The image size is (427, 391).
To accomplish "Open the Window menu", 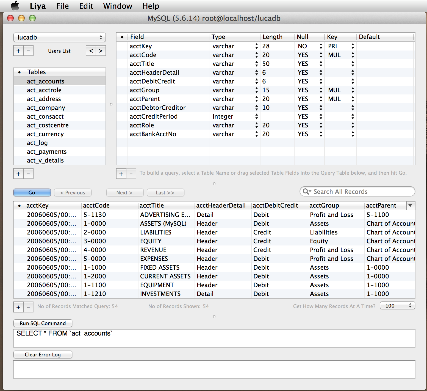I will (118, 6).
